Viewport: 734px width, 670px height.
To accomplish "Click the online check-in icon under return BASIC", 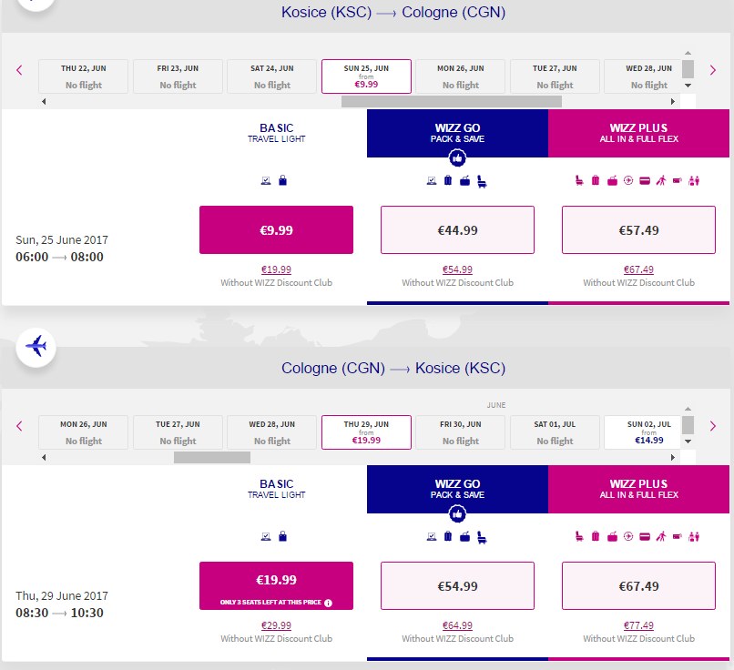I will point(266,537).
